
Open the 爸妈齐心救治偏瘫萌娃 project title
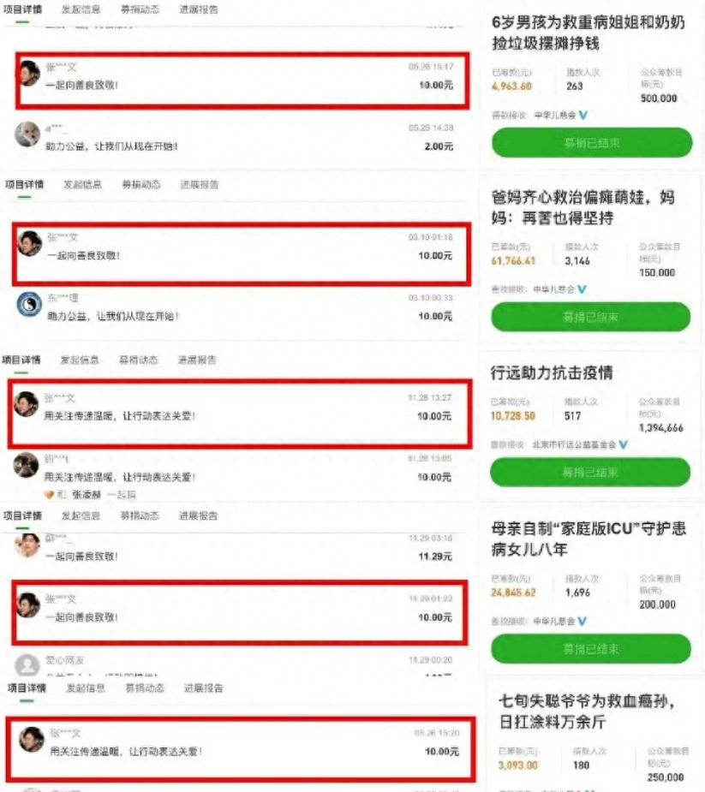pyautogui.click(x=583, y=207)
